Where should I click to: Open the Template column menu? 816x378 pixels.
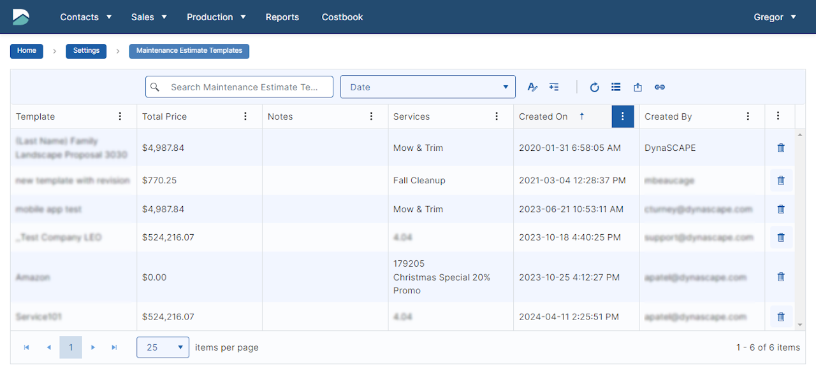click(x=120, y=116)
